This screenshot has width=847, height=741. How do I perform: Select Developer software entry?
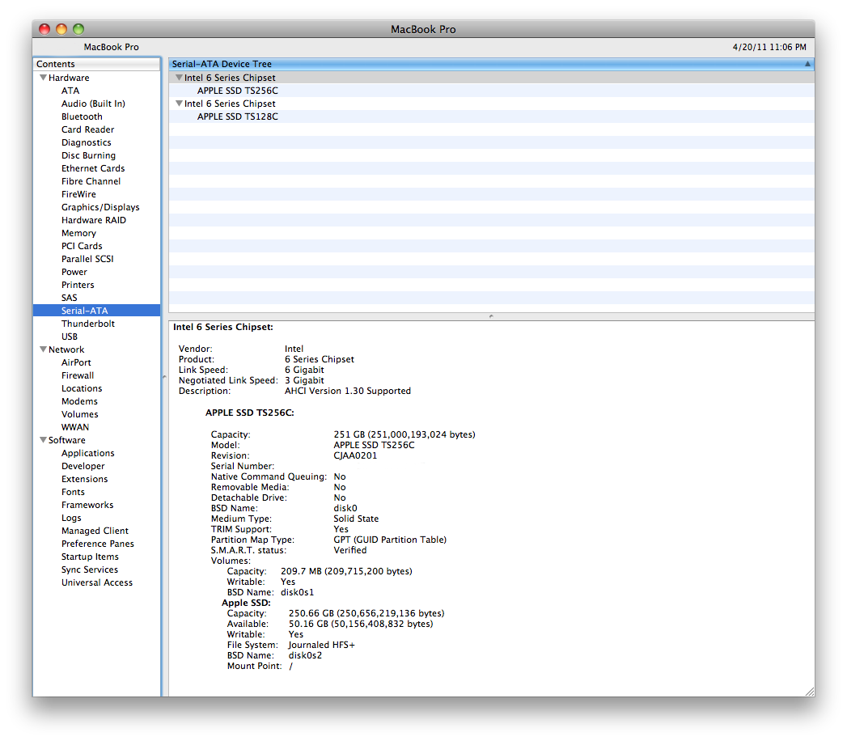(83, 466)
